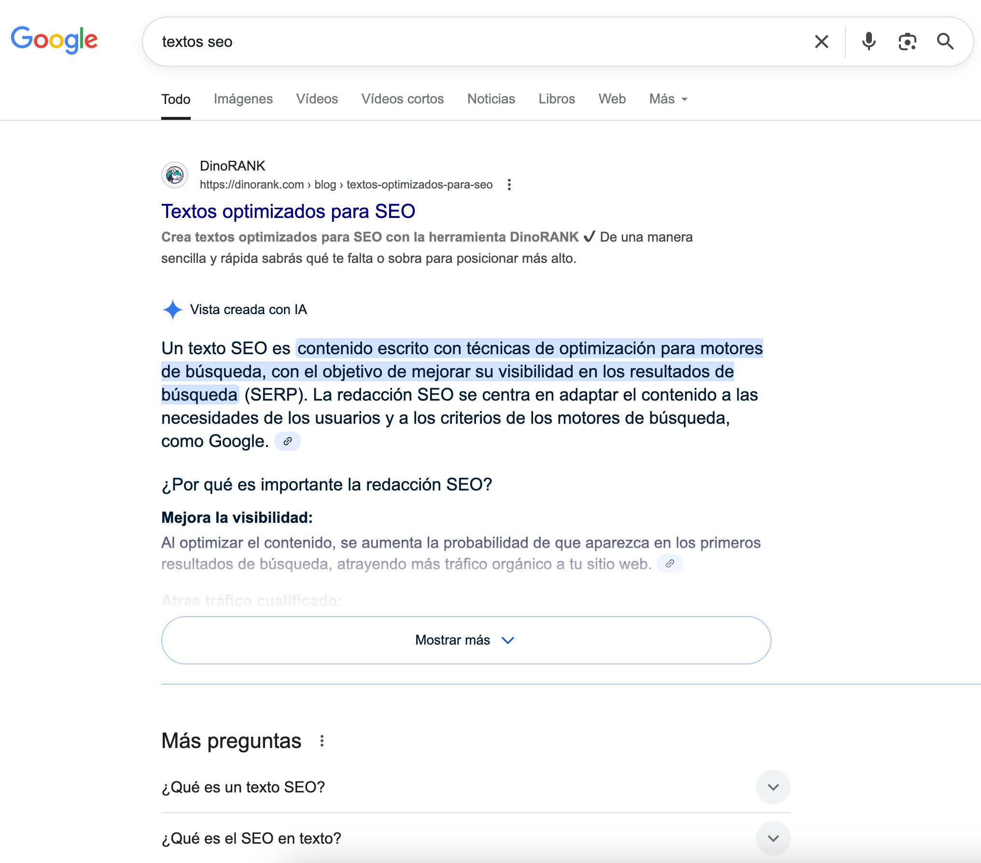The height and width of the screenshot is (863, 981).
Task: Click the blue AI overview sparkle icon
Action: (172, 309)
